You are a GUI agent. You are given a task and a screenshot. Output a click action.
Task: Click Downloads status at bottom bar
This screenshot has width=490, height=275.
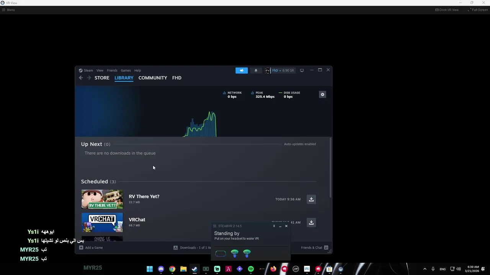pos(192,247)
